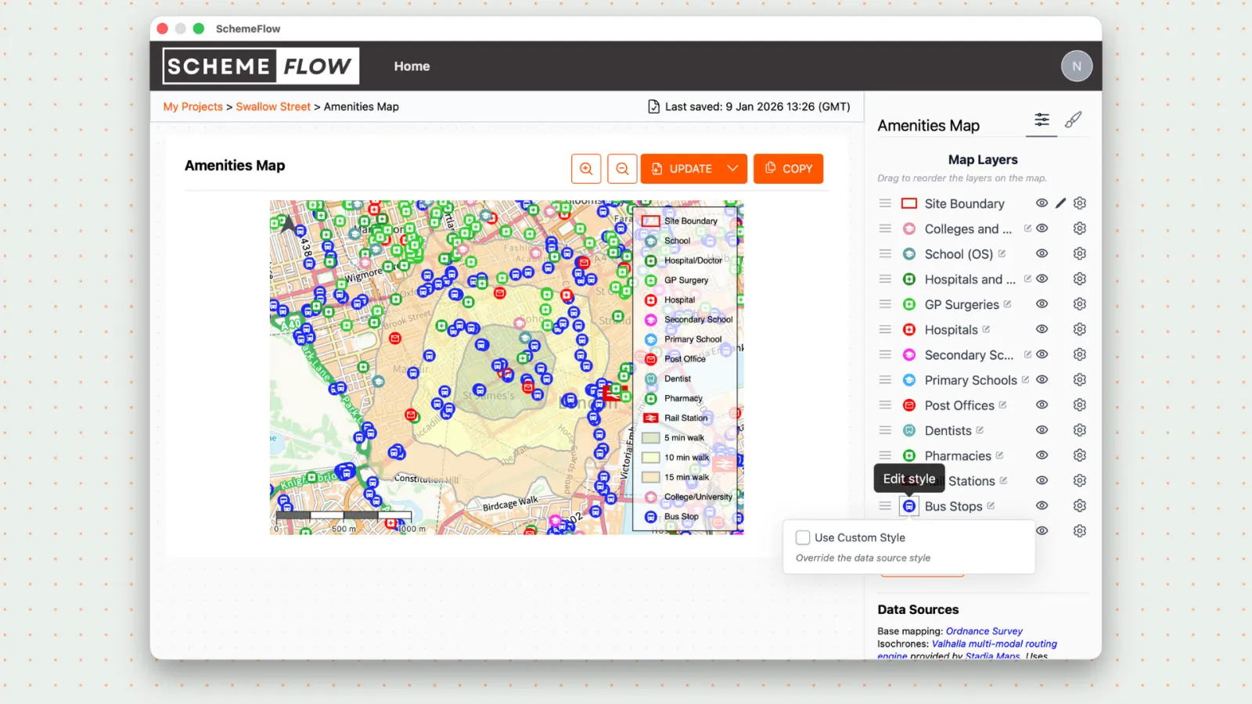Toggle Primary Schools layer visibility
This screenshot has width=1252, height=704.
click(x=1042, y=380)
